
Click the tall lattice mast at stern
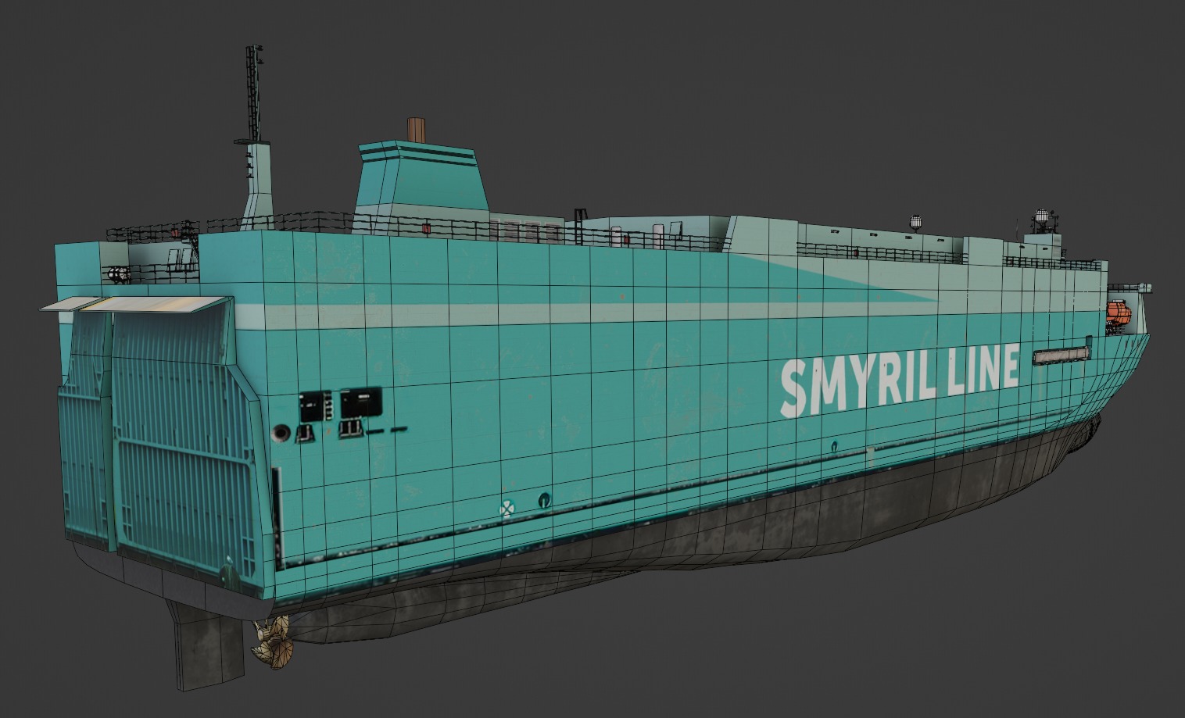point(253,94)
